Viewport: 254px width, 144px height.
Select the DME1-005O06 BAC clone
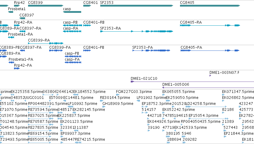click(176, 85)
